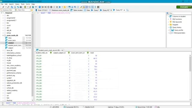Click the Database filter input
Image resolution: width=192 pixels, height=108 pixels.
click(x=7, y=10)
